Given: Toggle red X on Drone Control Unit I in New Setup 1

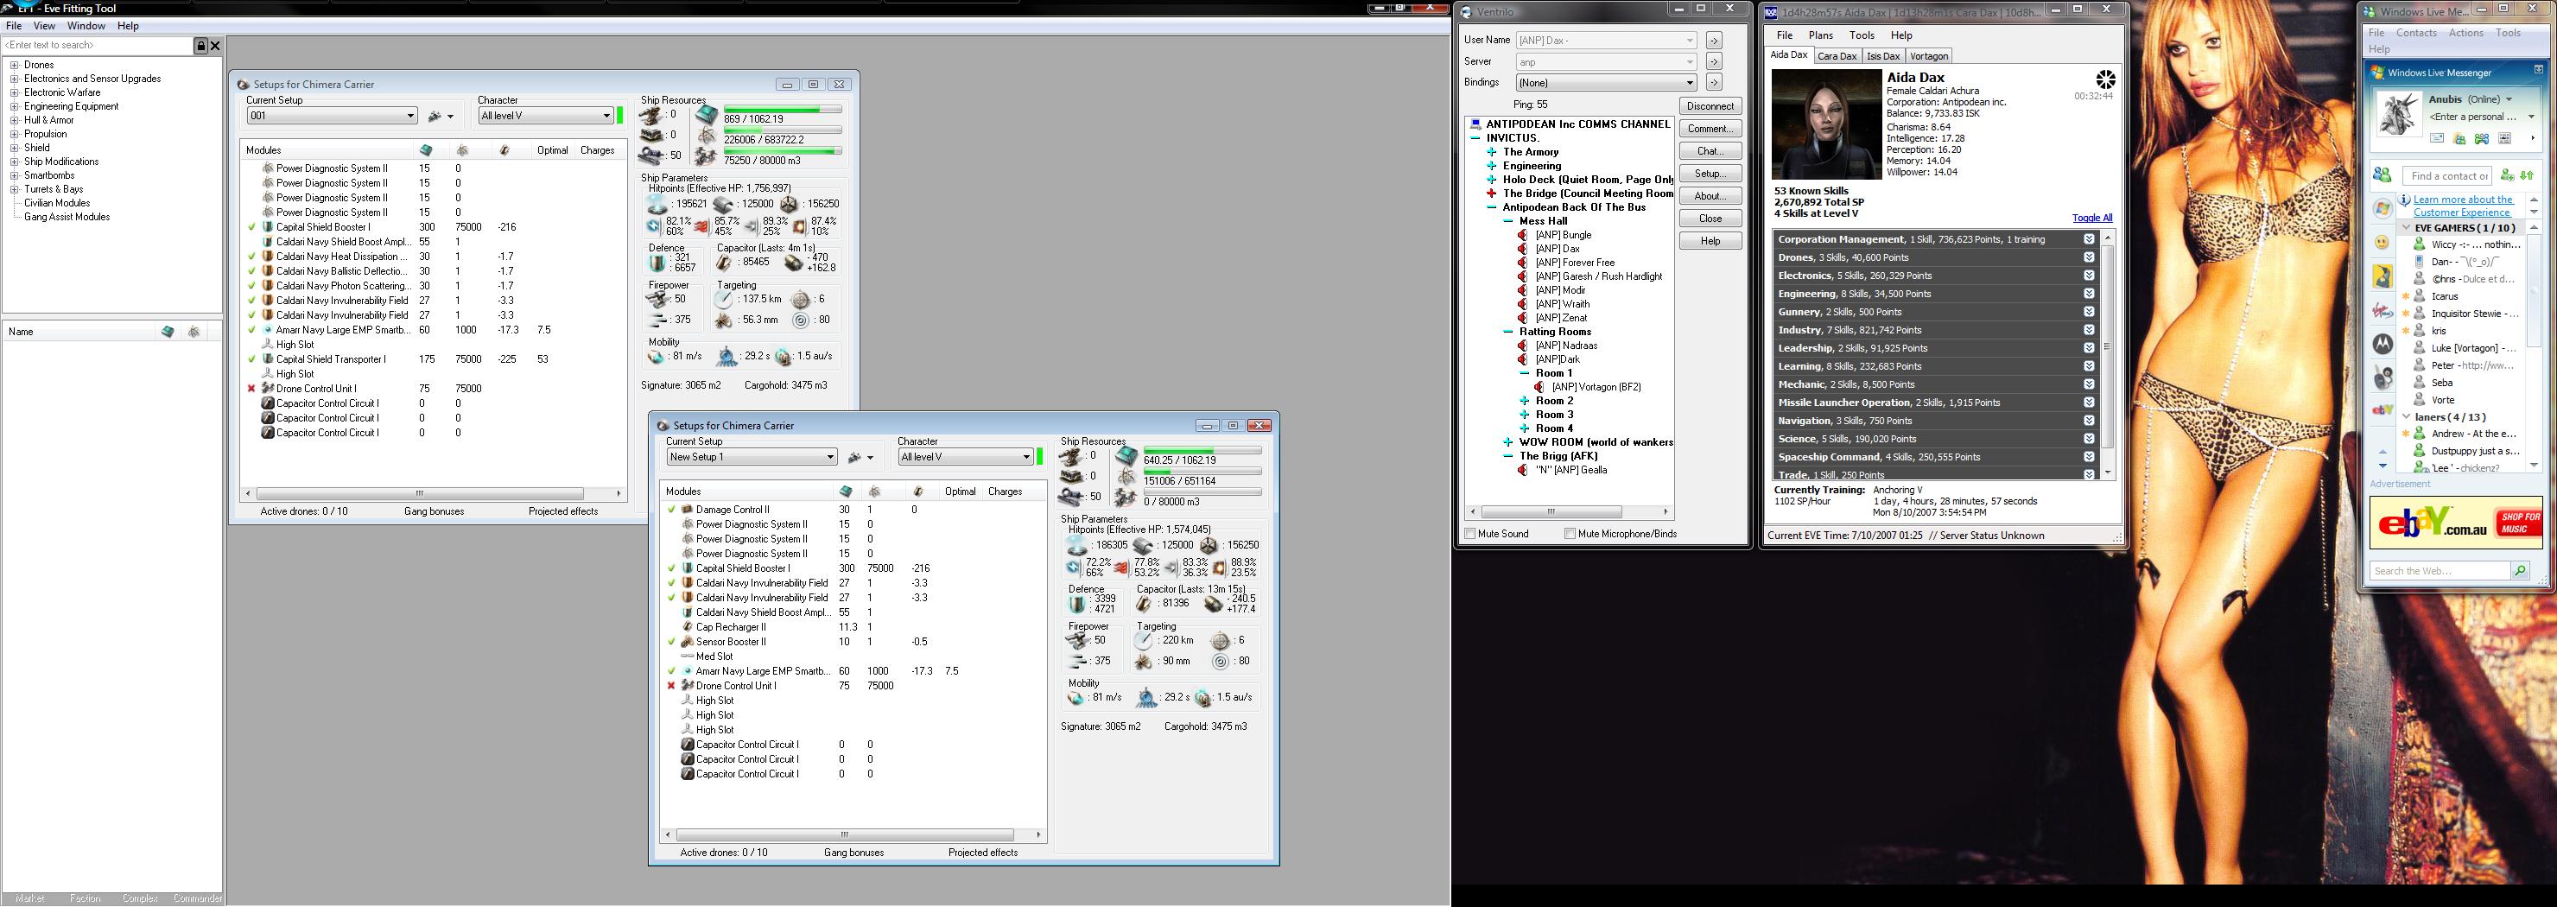Looking at the screenshot, I should [672, 686].
